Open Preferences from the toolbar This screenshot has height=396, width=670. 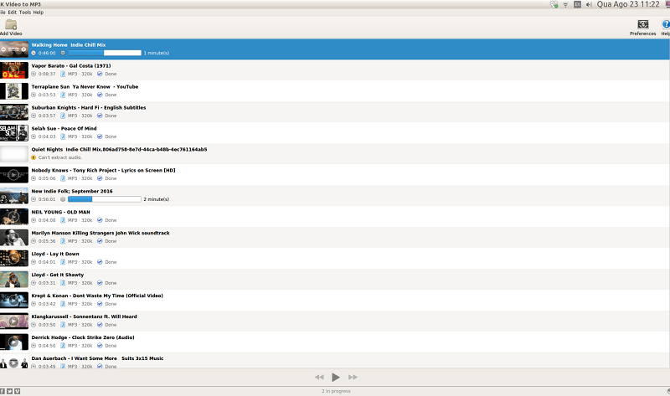(x=642, y=28)
